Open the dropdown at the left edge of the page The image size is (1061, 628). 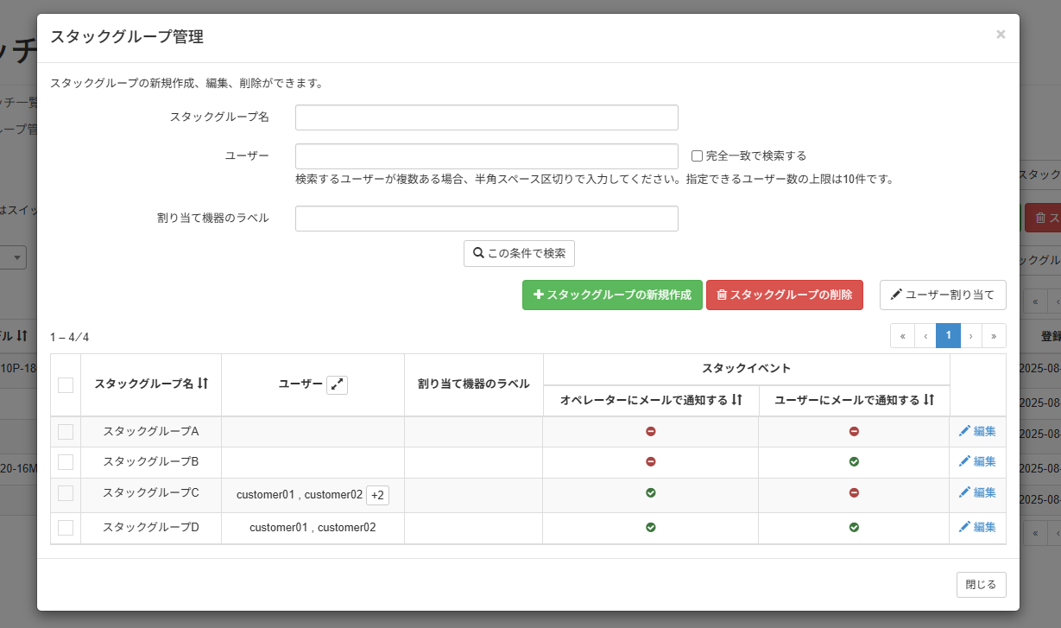click(16, 257)
